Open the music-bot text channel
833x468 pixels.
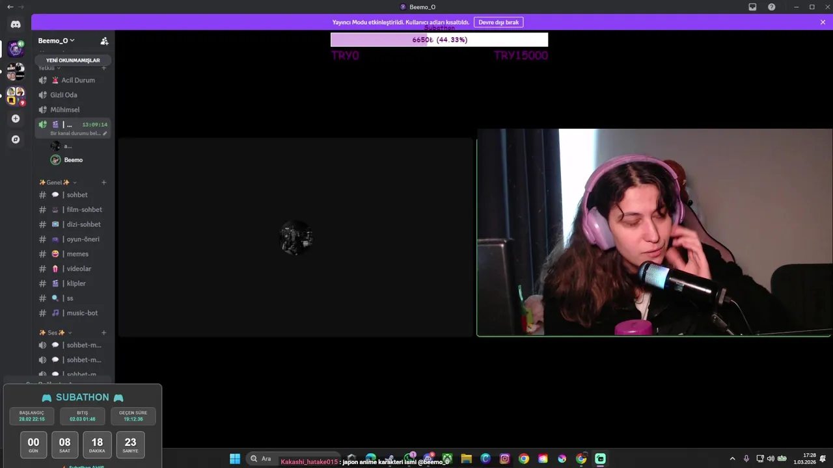73,313
